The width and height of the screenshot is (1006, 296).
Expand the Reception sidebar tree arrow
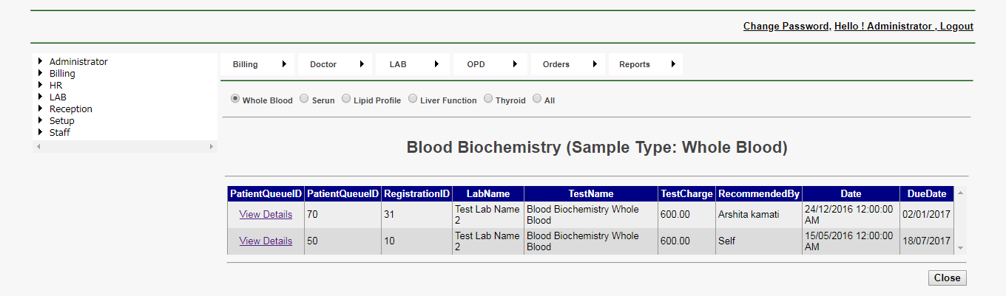point(40,109)
